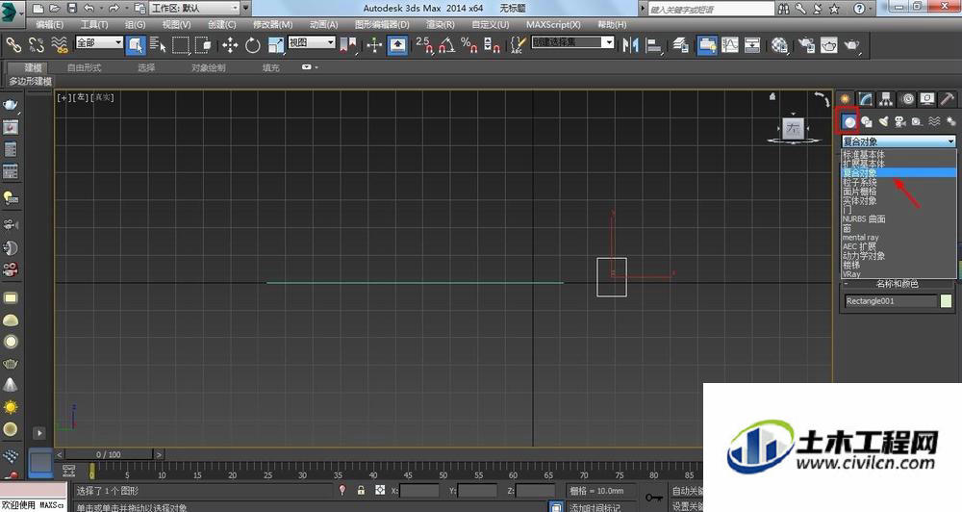Select the Move tool
Screen dimensions: 962x512
(230, 45)
